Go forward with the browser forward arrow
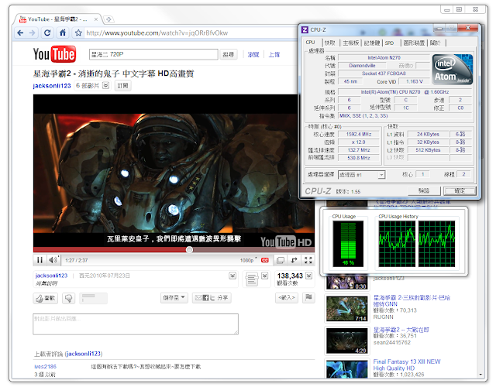 (x=33, y=33)
